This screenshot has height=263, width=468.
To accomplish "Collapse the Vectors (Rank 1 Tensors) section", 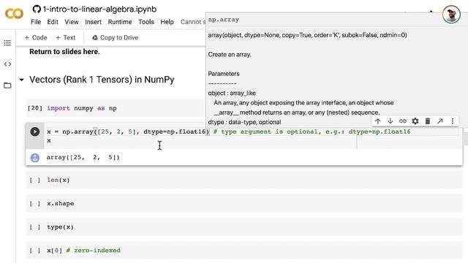I will pos(21,80).
